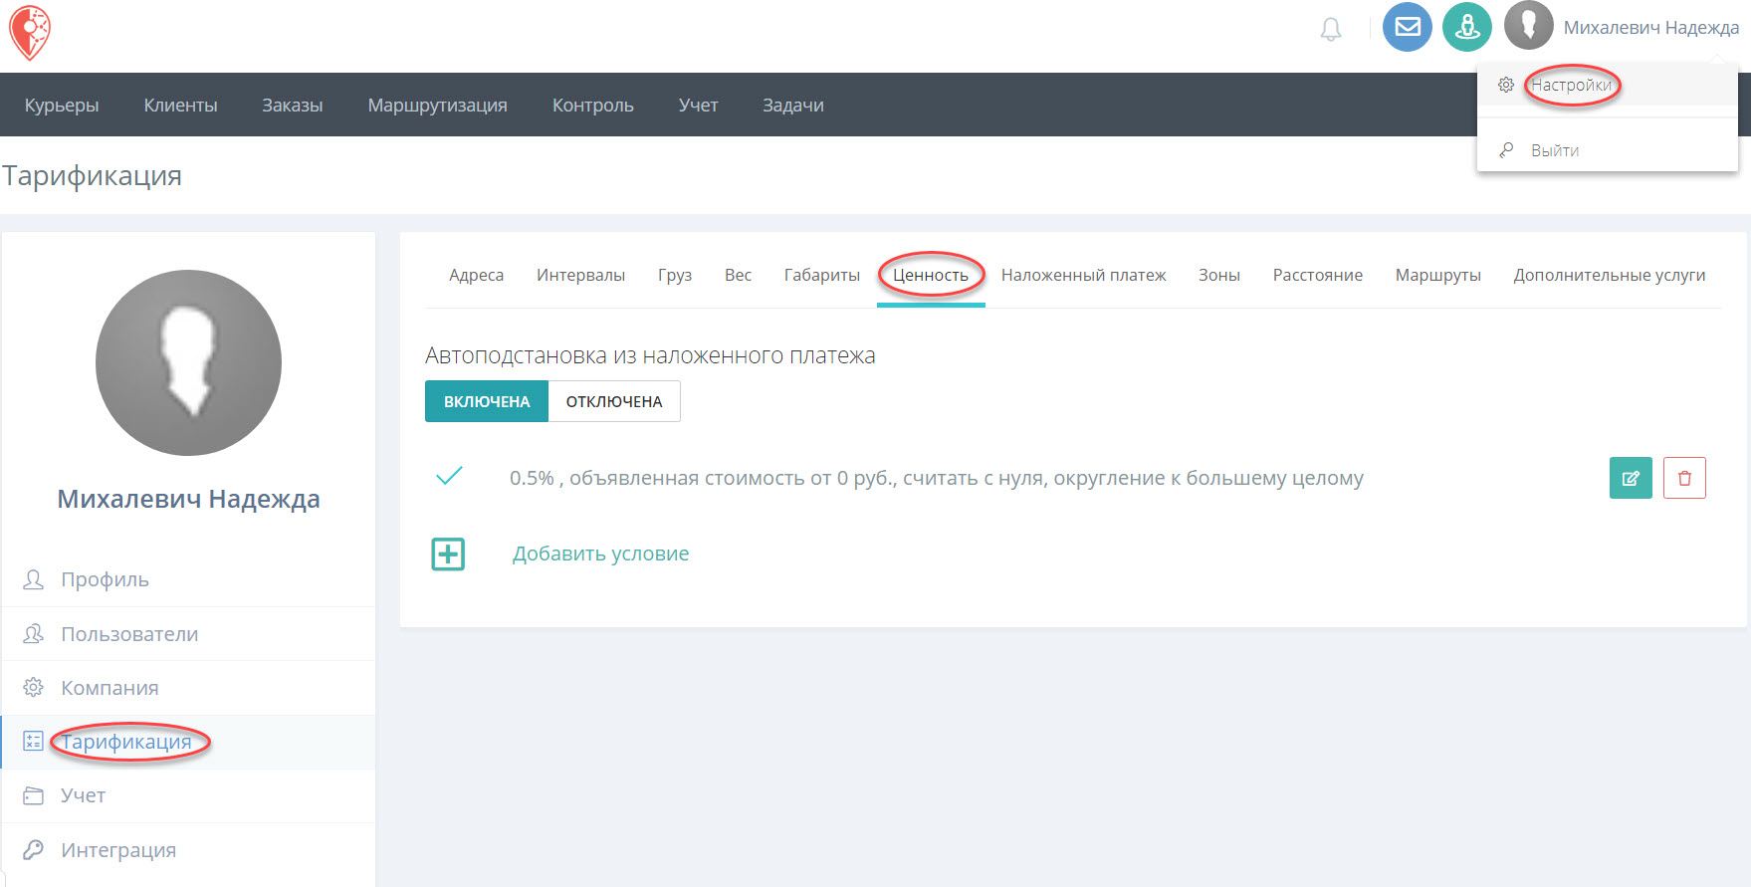Choose Настройки in the user dropdown
This screenshot has height=887, width=1751.
coord(1608,85)
